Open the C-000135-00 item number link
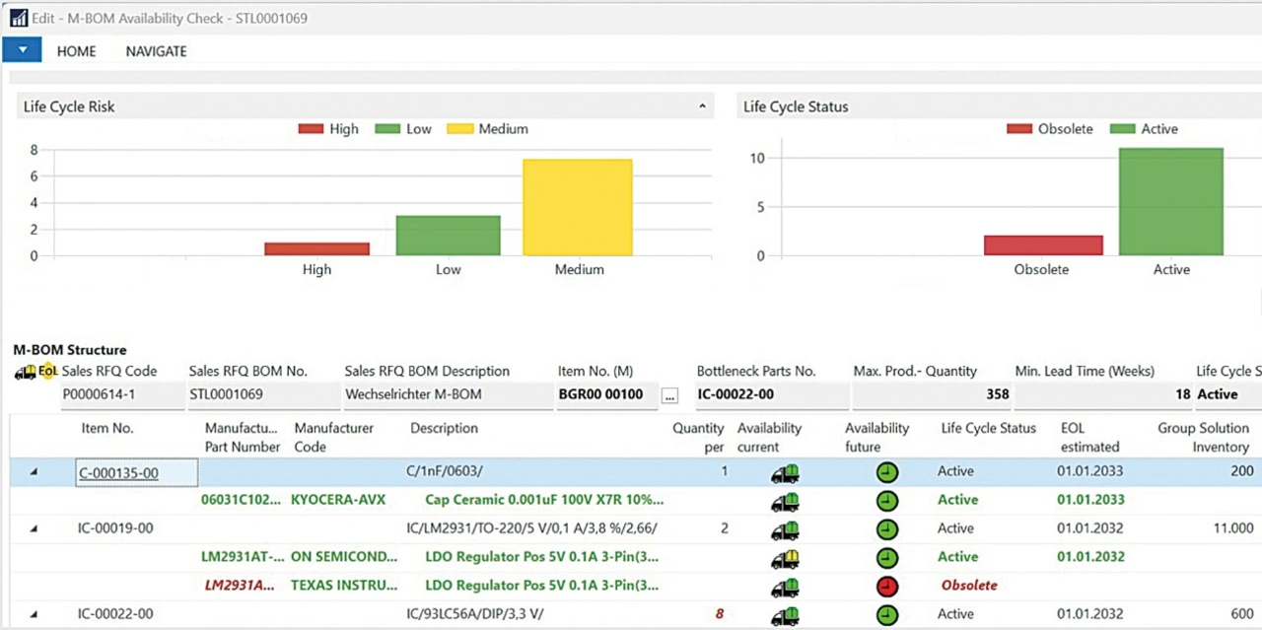1262x630 pixels. pos(118,473)
